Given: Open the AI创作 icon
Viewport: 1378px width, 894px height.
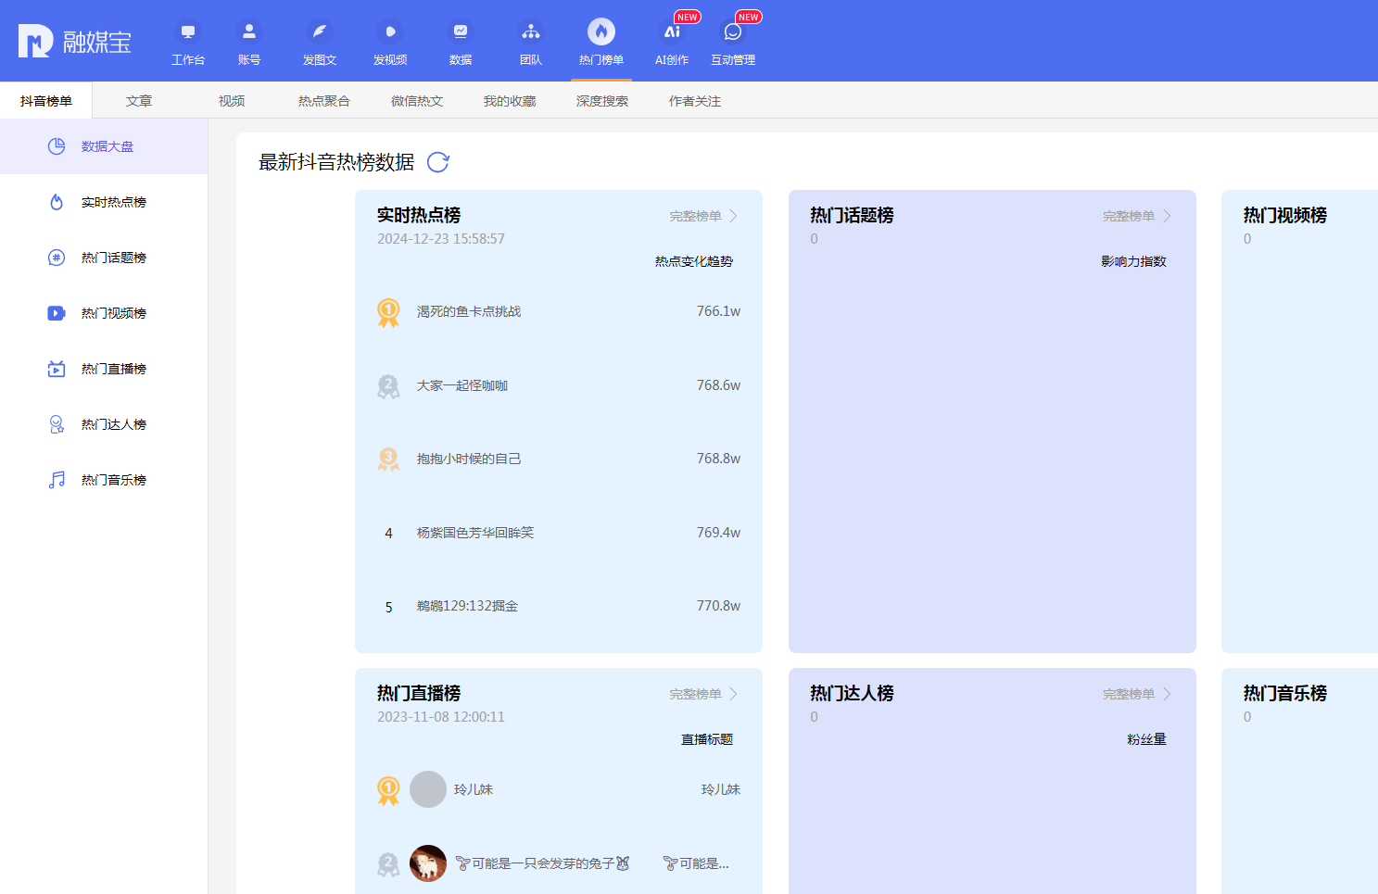Looking at the screenshot, I should tap(672, 31).
